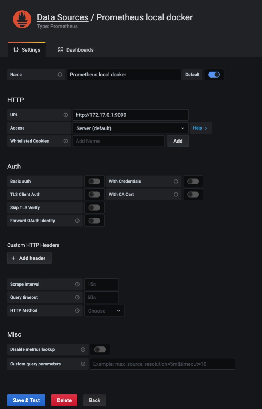262x409 pixels.
Task: Disable the Default data source toggle
Action: pyautogui.click(x=214, y=75)
